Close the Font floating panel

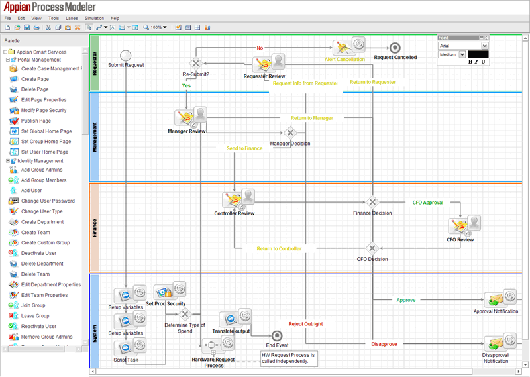pos(487,38)
